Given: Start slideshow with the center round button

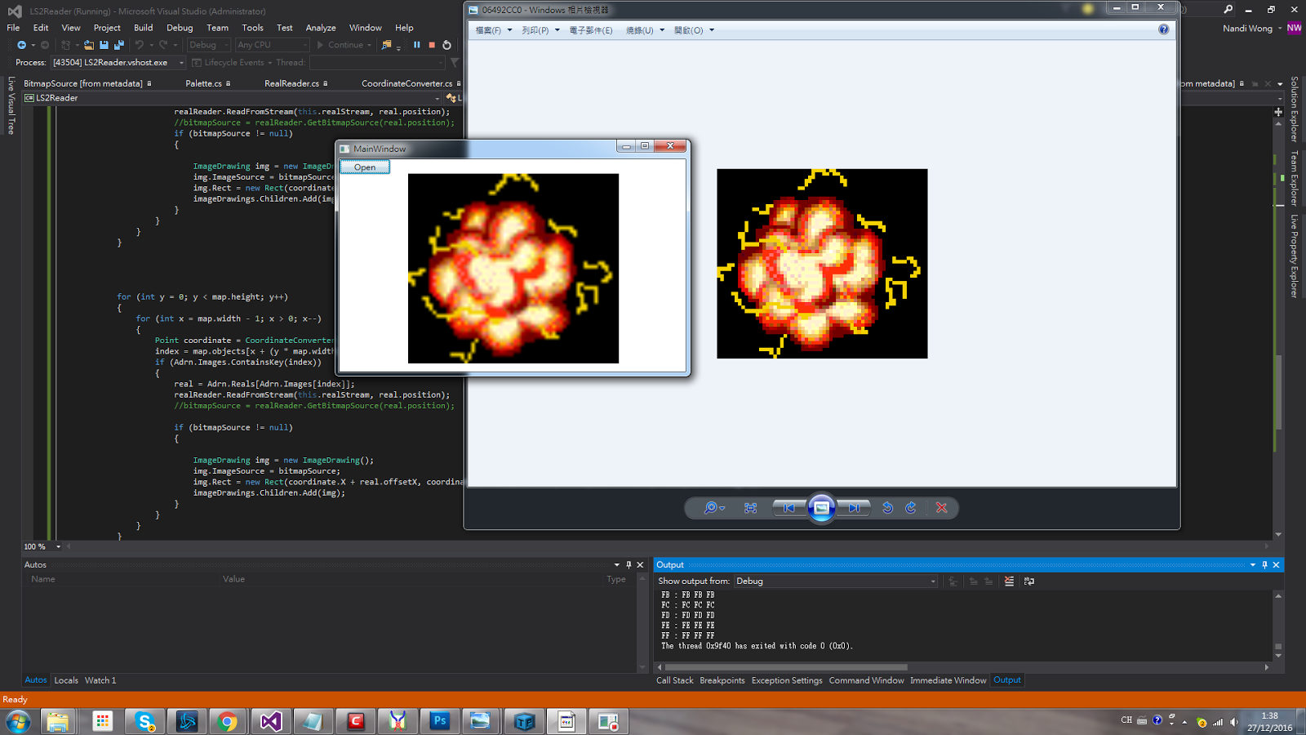Looking at the screenshot, I should 821,508.
